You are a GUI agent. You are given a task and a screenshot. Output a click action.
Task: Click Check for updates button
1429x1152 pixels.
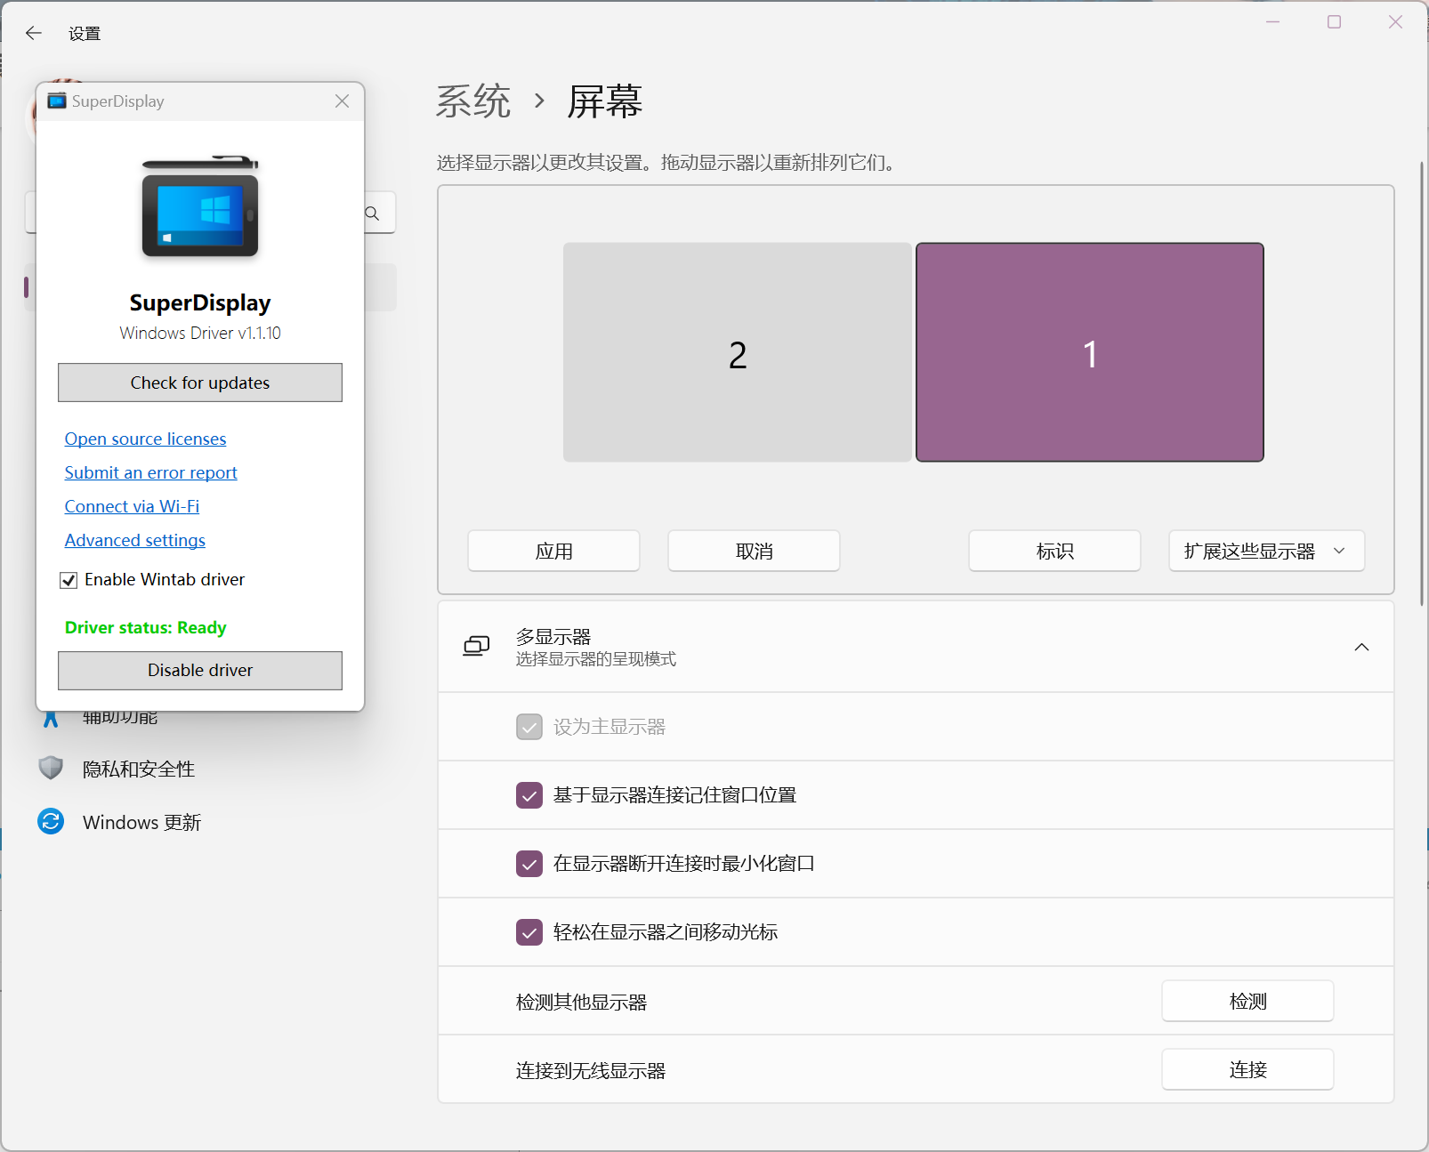tap(200, 383)
